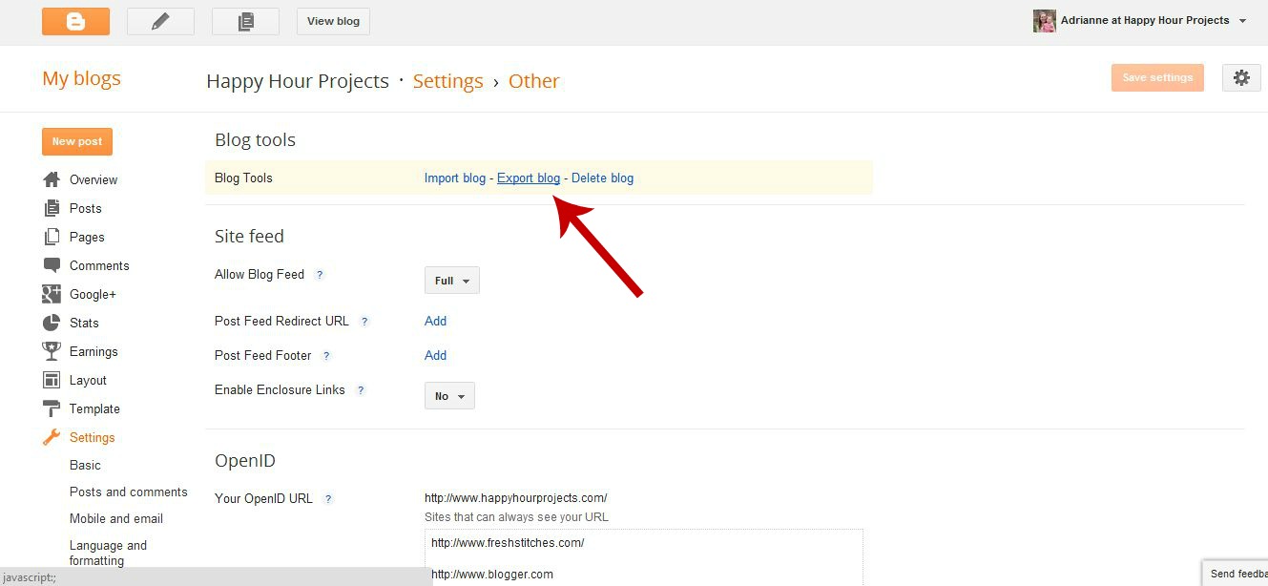
Task: Click the Export blog link
Action: click(x=529, y=178)
